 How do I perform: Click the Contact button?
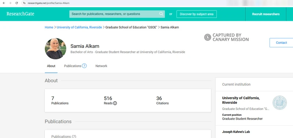281,43
